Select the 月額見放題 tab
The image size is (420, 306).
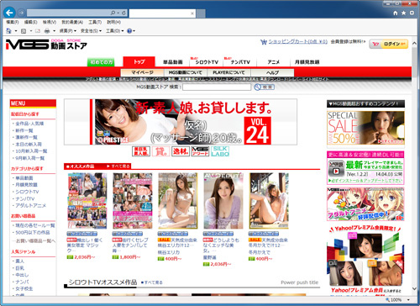pyautogui.click(x=307, y=62)
